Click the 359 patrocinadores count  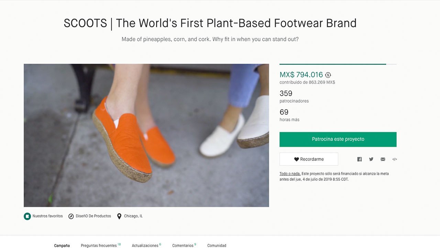tap(286, 93)
